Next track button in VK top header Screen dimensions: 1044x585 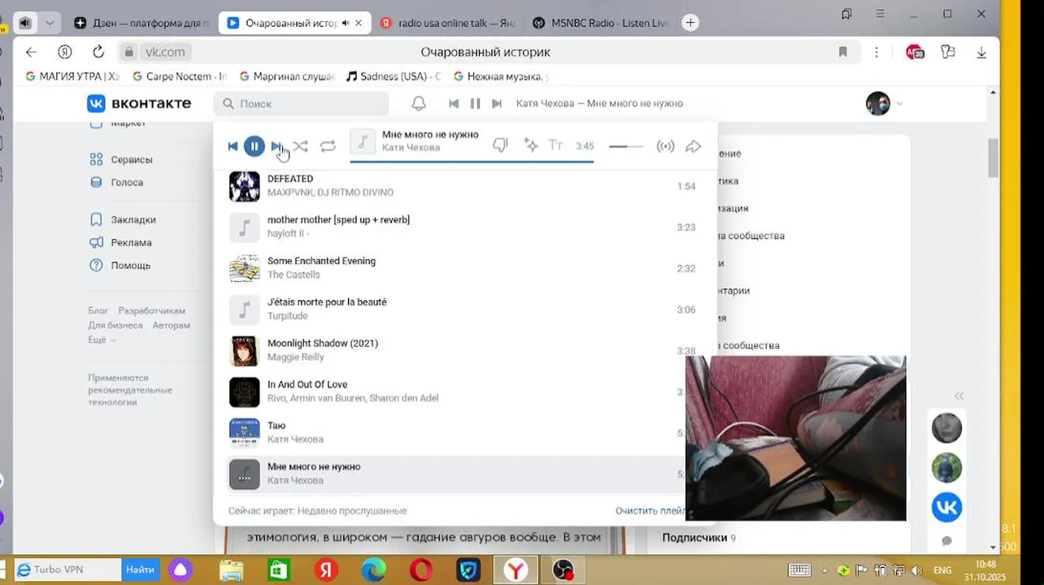pos(497,103)
